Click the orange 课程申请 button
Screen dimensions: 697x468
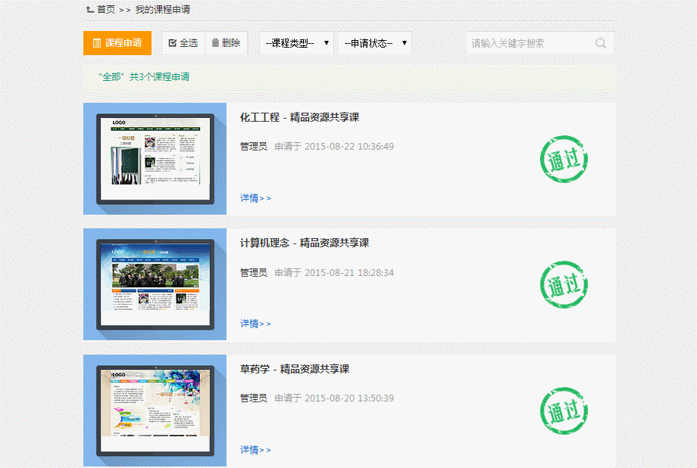pos(117,43)
